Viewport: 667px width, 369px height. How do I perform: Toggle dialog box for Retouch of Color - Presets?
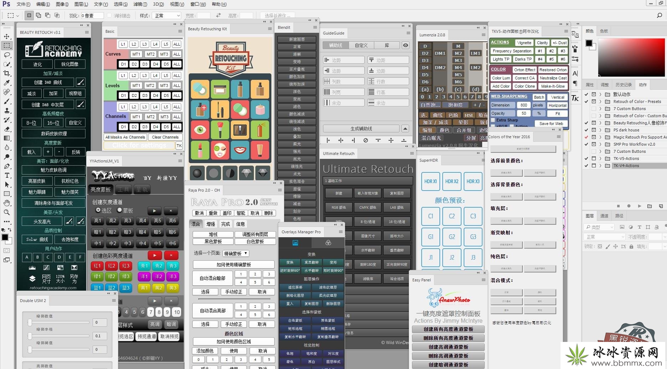click(594, 102)
